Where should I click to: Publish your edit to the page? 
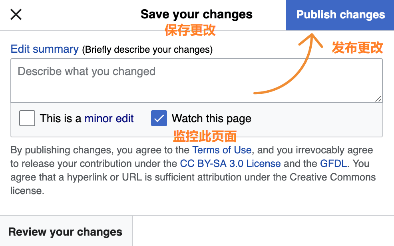point(340,15)
